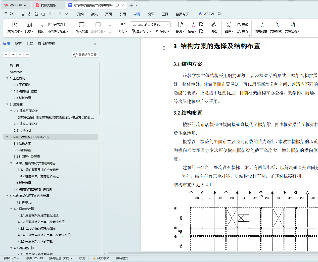This screenshot has height=262, width=318.
Task: Open 查找和替换 panel tab
Action: (47, 44)
